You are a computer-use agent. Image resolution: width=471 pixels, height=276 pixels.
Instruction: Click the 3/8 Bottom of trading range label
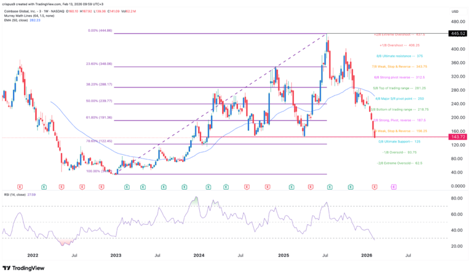point(400,110)
